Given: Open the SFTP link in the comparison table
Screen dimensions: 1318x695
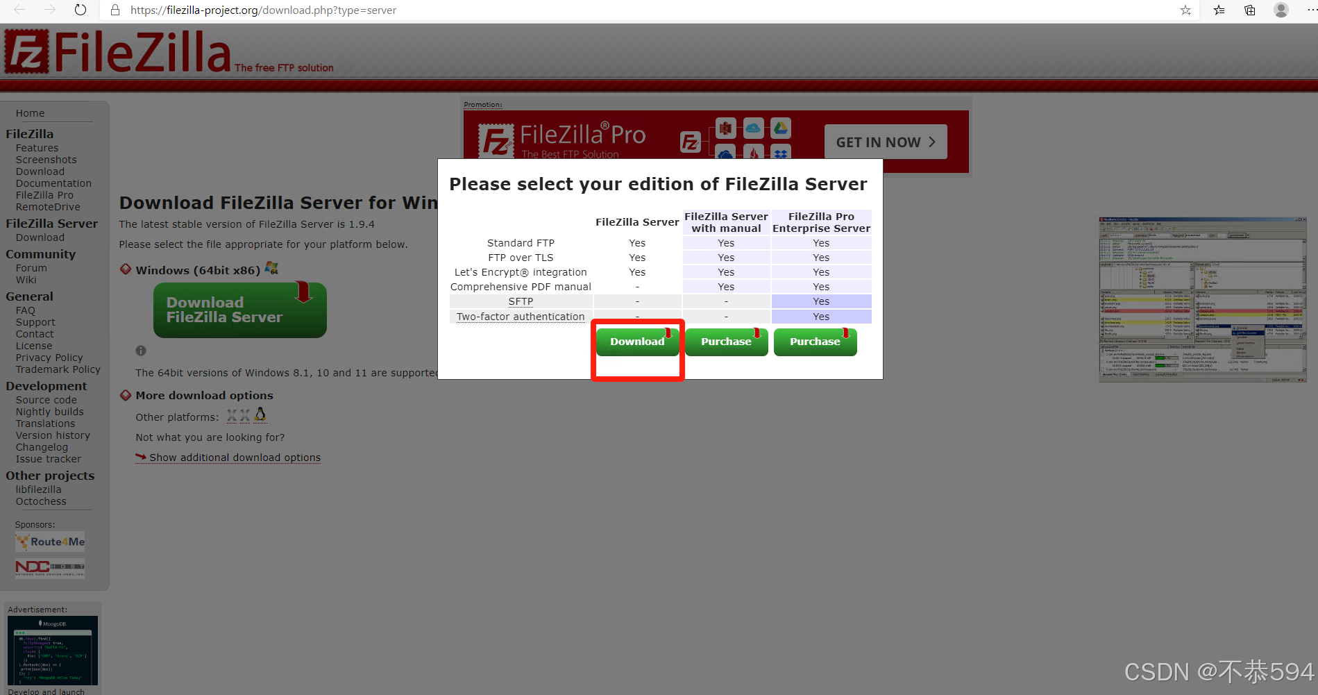Looking at the screenshot, I should click(x=520, y=301).
